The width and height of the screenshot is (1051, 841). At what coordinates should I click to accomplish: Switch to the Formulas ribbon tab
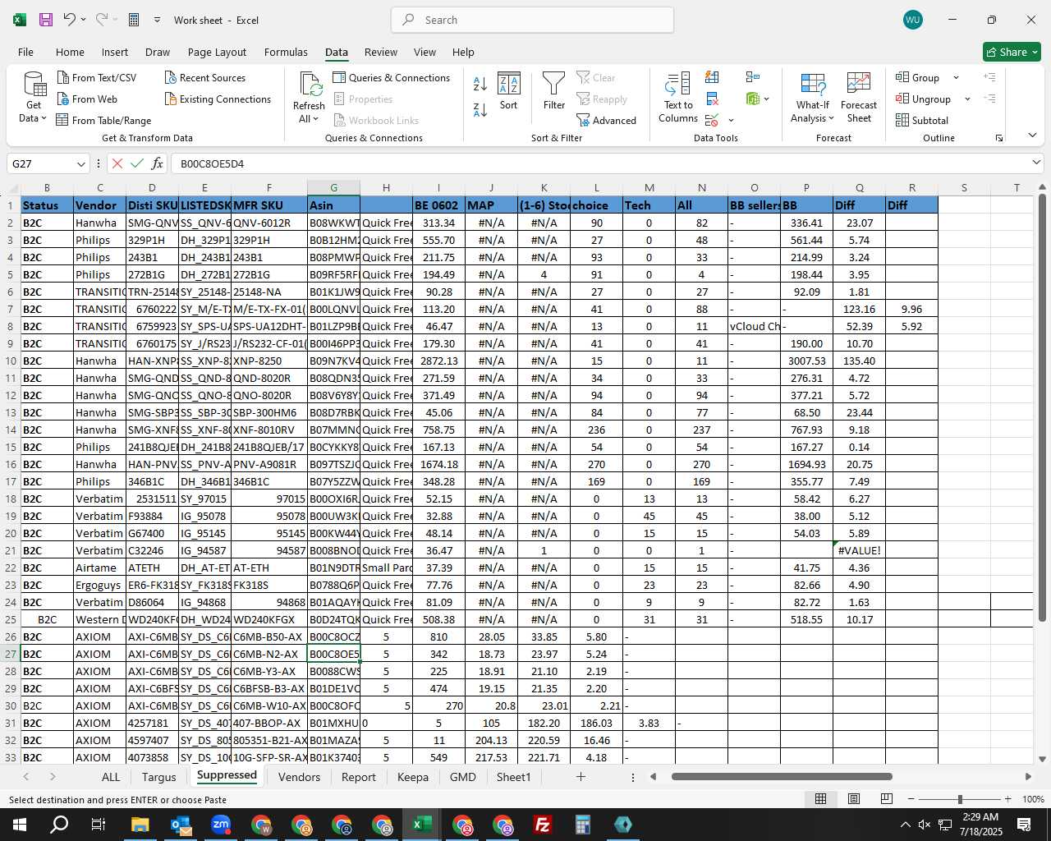coord(286,52)
